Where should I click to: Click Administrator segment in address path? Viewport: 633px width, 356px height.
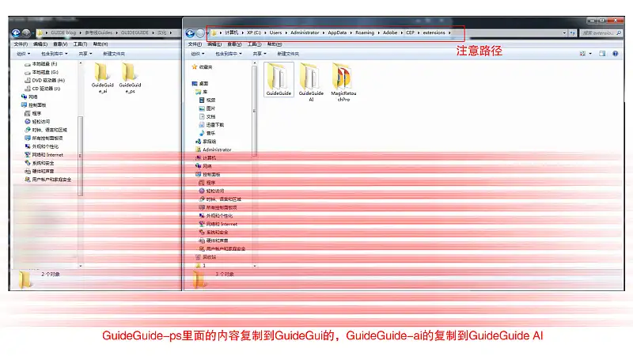[x=305, y=32]
